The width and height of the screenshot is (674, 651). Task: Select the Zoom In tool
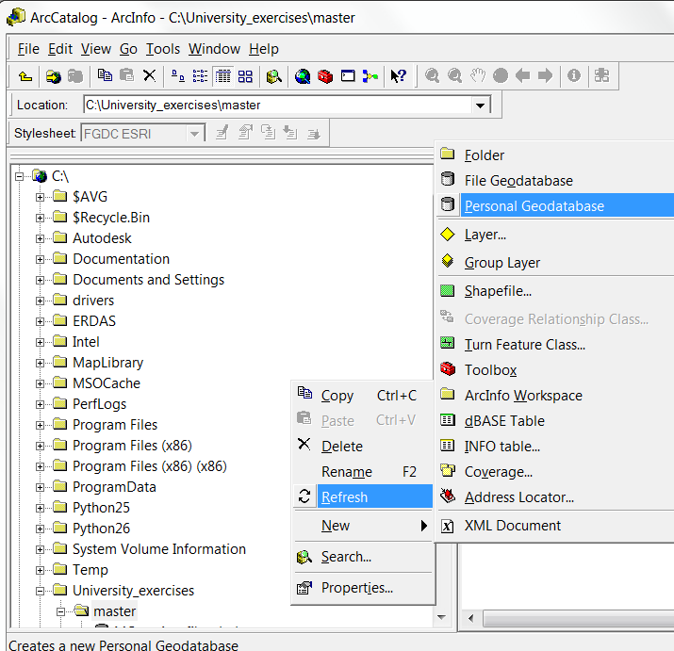pyautogui.click(x=432, y=76)
